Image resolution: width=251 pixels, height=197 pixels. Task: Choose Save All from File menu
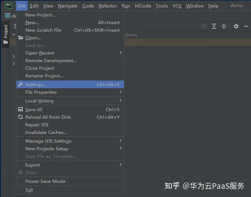[70, 109]
